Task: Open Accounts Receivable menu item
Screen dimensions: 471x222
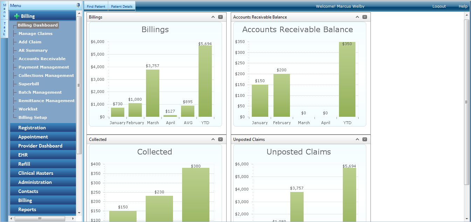Action: point(42,59)
